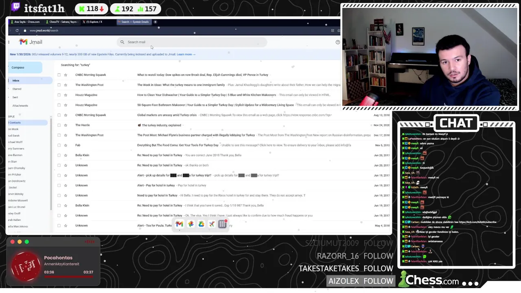Image resolution: width=521 pixels, height=293 pixels.
Task: Click the 'Nov 24, 2020' date cell
Action: [x=381, y=125]
